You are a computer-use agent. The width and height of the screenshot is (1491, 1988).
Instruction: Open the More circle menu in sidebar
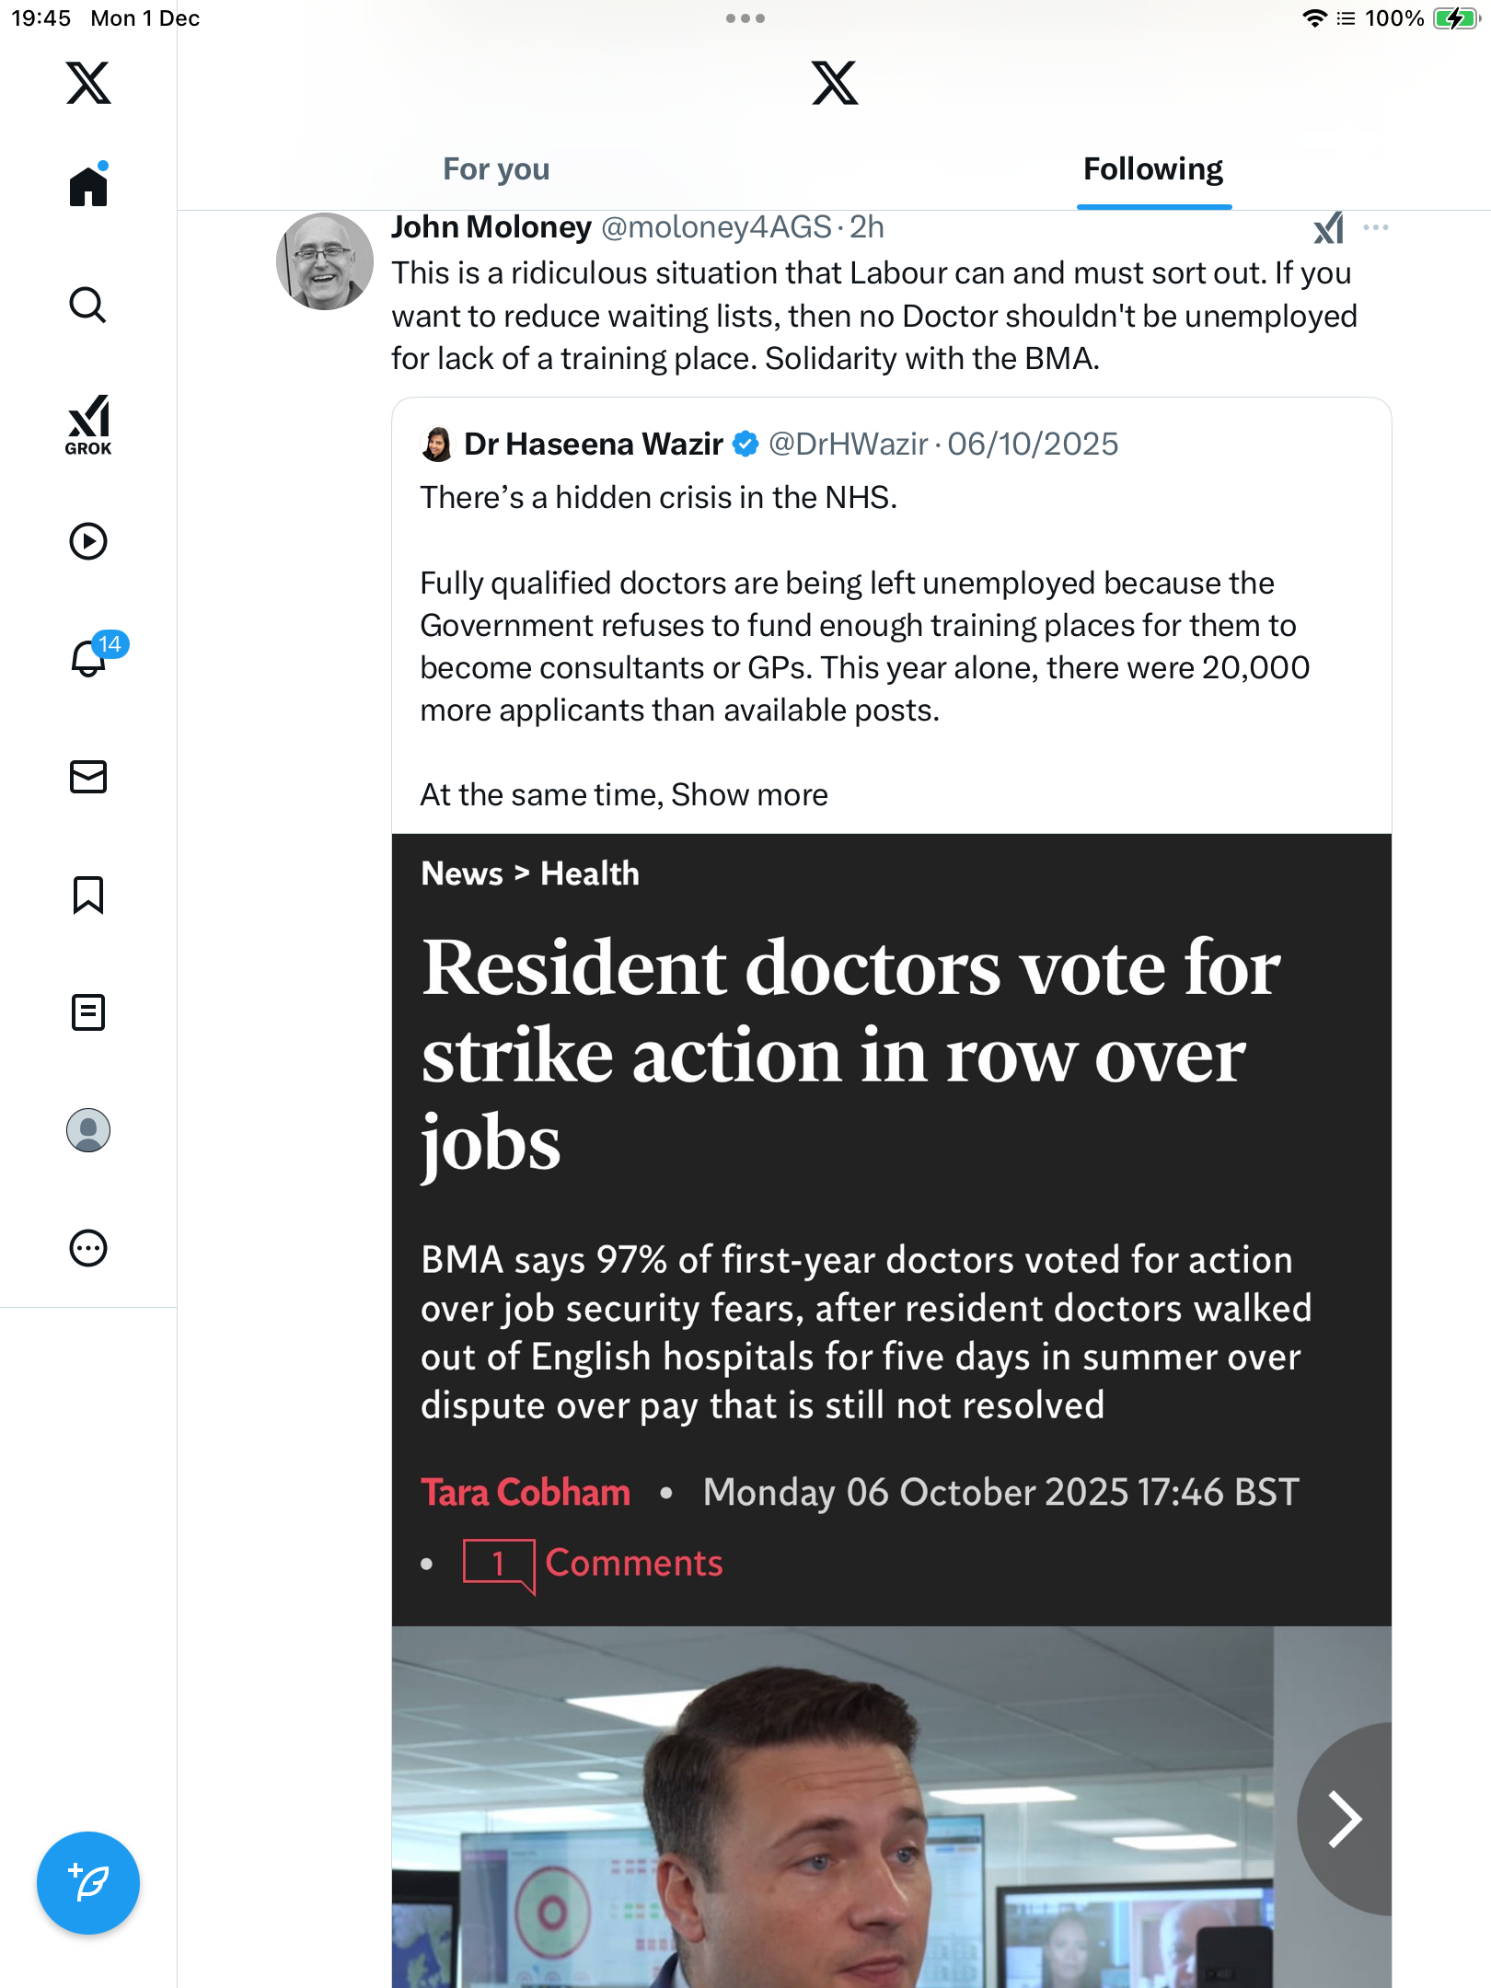(88, 1248)
